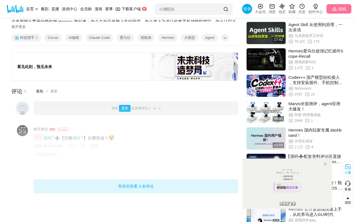Open the Marvis全面测评 video thumbnail

[x=266, y=112]
